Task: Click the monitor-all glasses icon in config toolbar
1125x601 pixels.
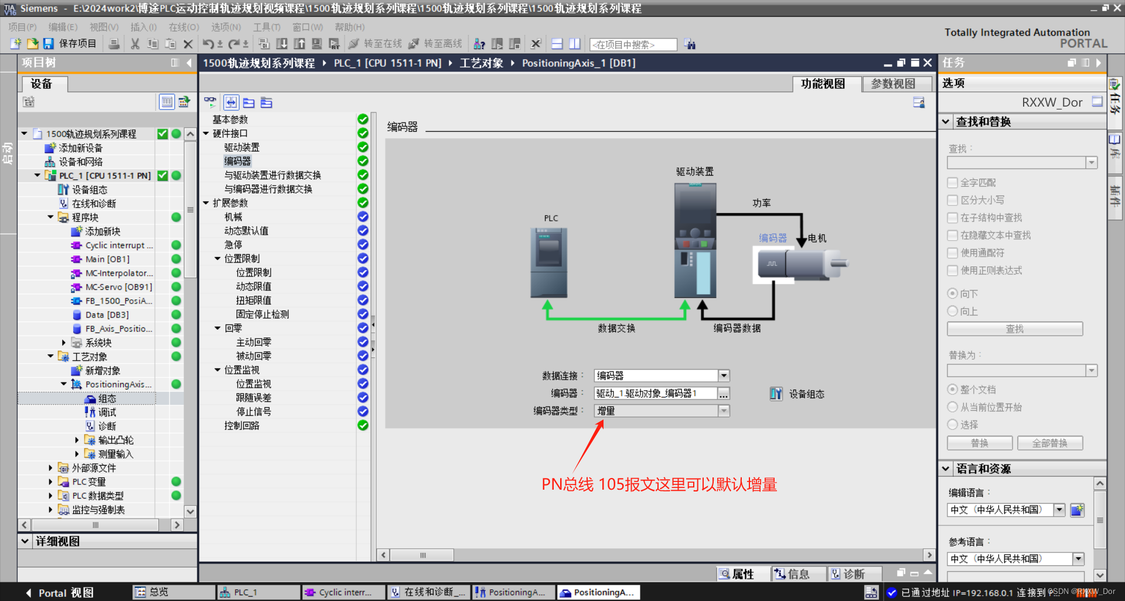Action: [210, 103]
